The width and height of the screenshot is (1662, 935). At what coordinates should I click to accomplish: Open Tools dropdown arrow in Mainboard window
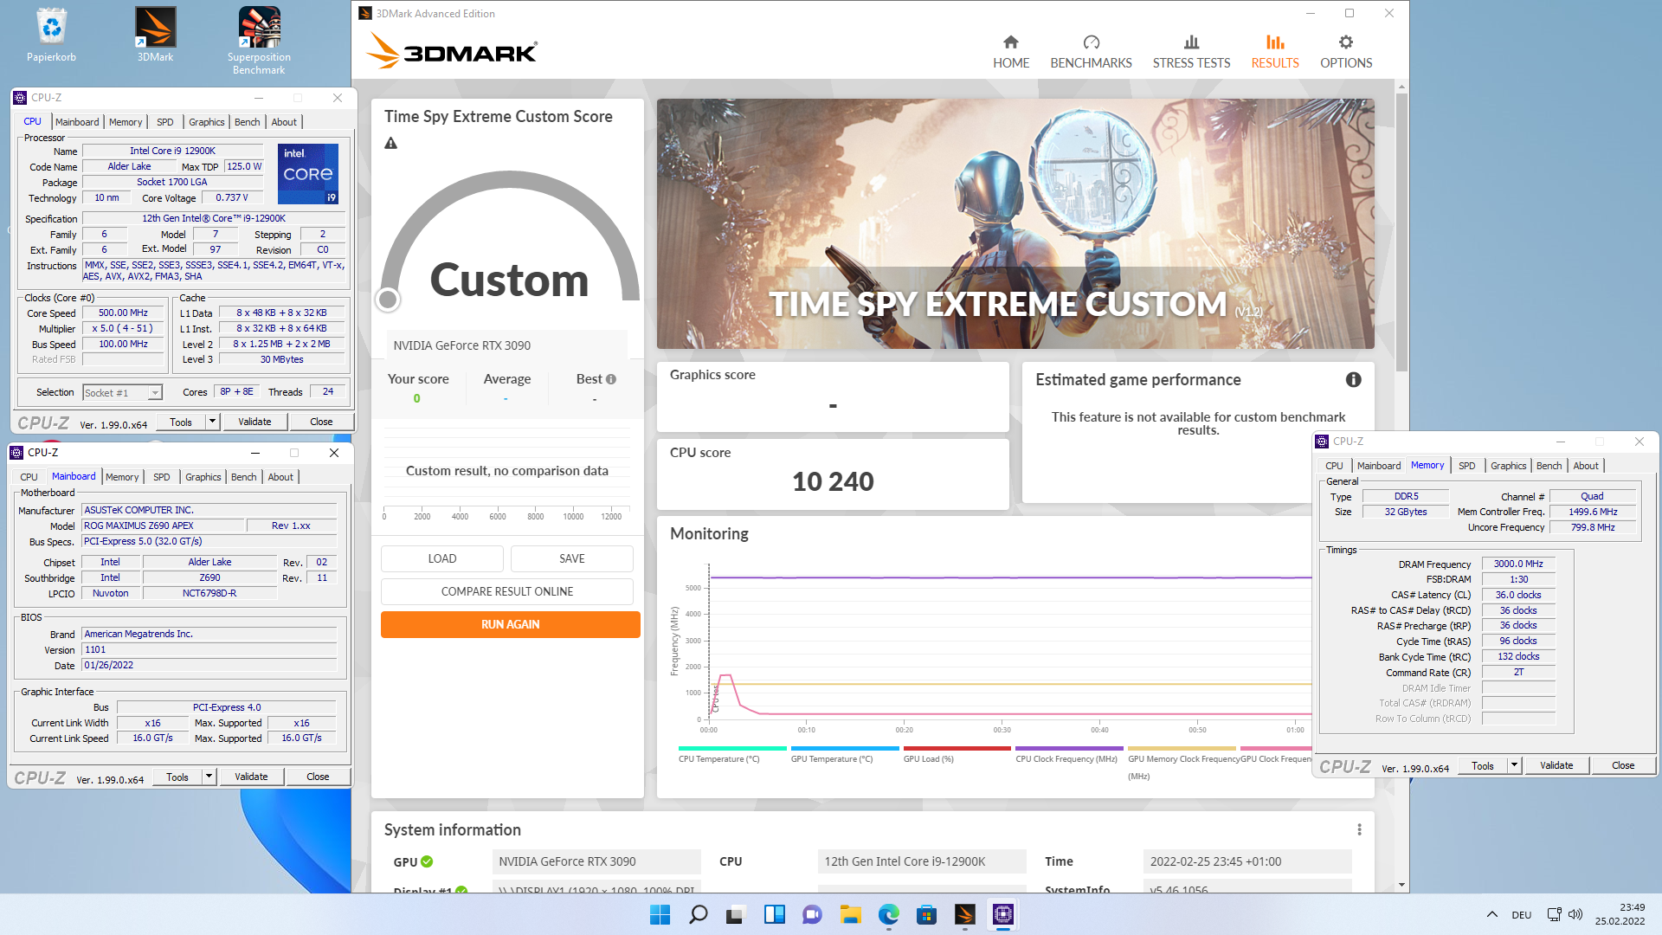[x=209, y=777]
